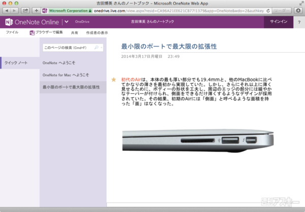Click the OneNote icon beside ブラウザーで編集
This screenshot has width=305, height=212.
(x=32, y=33)
